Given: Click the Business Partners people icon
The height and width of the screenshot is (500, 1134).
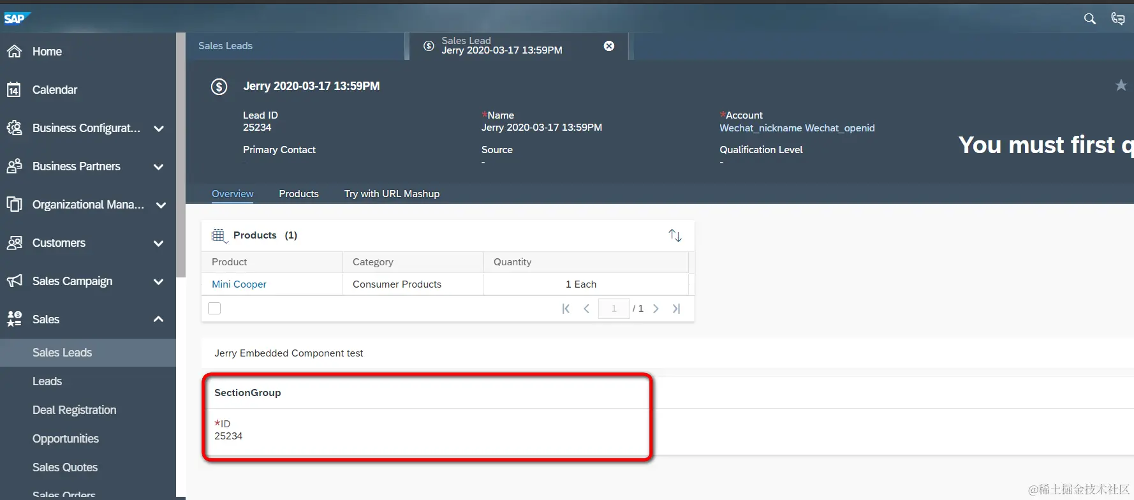Looking at the screenshot, I should coord(14,166).
